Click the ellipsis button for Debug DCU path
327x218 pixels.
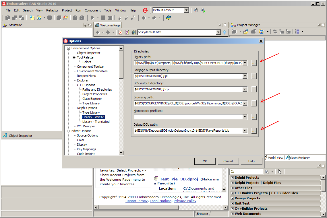pos(254,131)
